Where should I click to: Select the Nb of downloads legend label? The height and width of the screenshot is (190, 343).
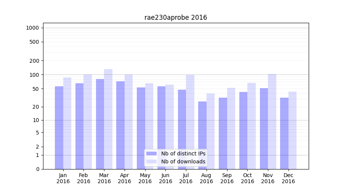point(183,161)
